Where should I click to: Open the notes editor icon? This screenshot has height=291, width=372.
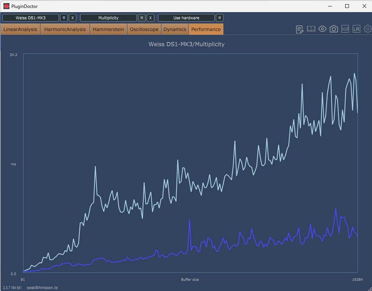tap(300, 29)
